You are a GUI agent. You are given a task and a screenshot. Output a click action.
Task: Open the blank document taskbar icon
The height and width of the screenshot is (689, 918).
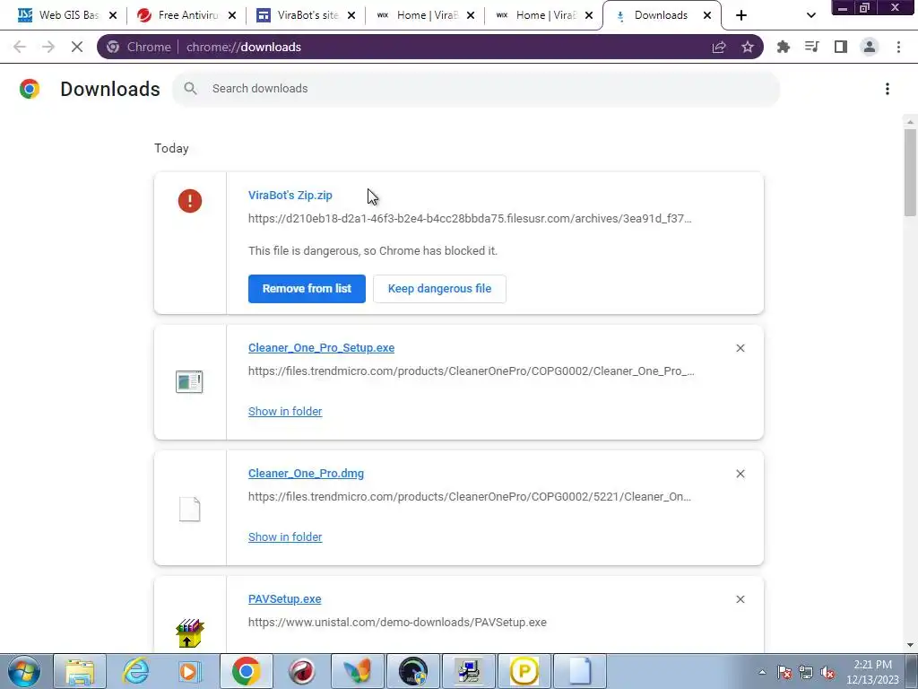click(580, 671)
